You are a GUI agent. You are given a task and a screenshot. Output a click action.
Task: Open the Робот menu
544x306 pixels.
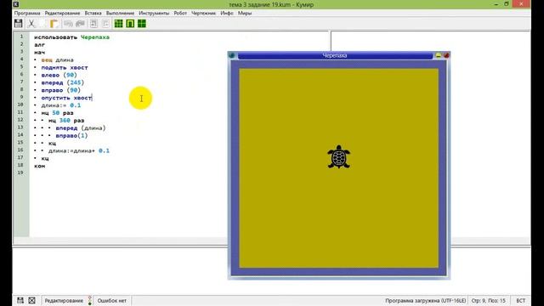[180, 13]
